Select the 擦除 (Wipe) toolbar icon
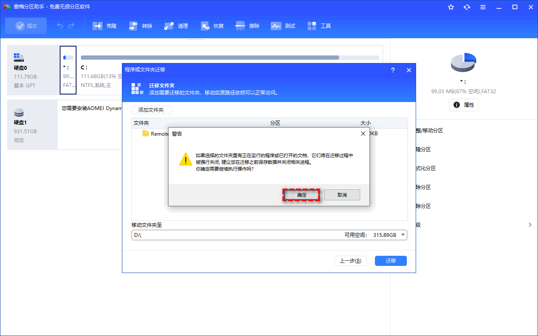The height and width of the screenshot is (336, 538). point(247,26)
